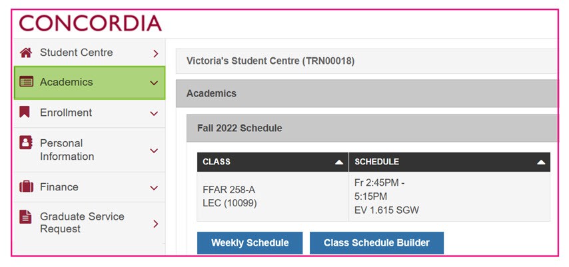Sort by SCHEDULE column arrow
The width and height of the screenshot is (569, 267).
coord(541,162)
